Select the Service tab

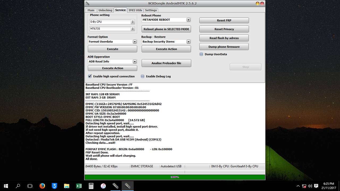(120, 10)
